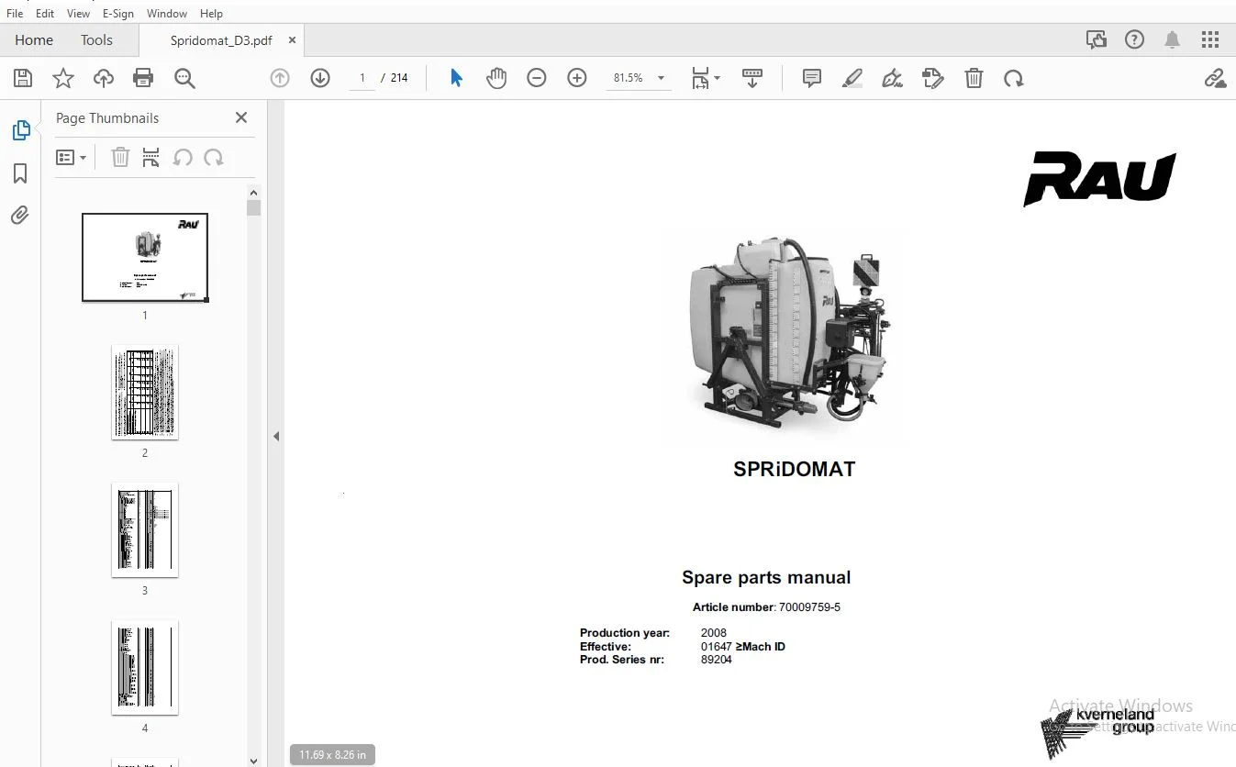Zoom in with the plus button
This screenshot has width=1236, height=767.
pos(577,78)
